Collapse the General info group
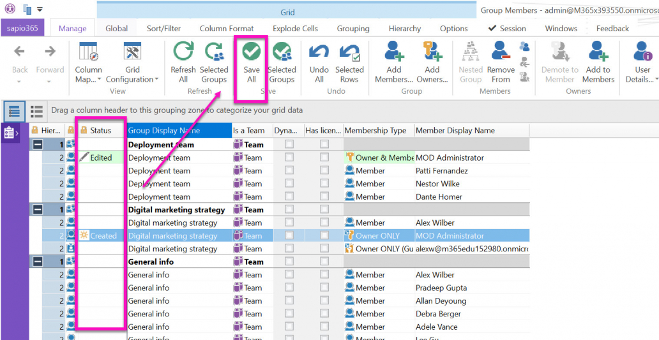 click(38, 262)
